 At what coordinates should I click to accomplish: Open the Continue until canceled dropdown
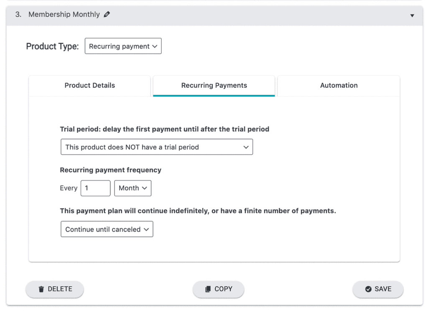click(x=107, y=229)
